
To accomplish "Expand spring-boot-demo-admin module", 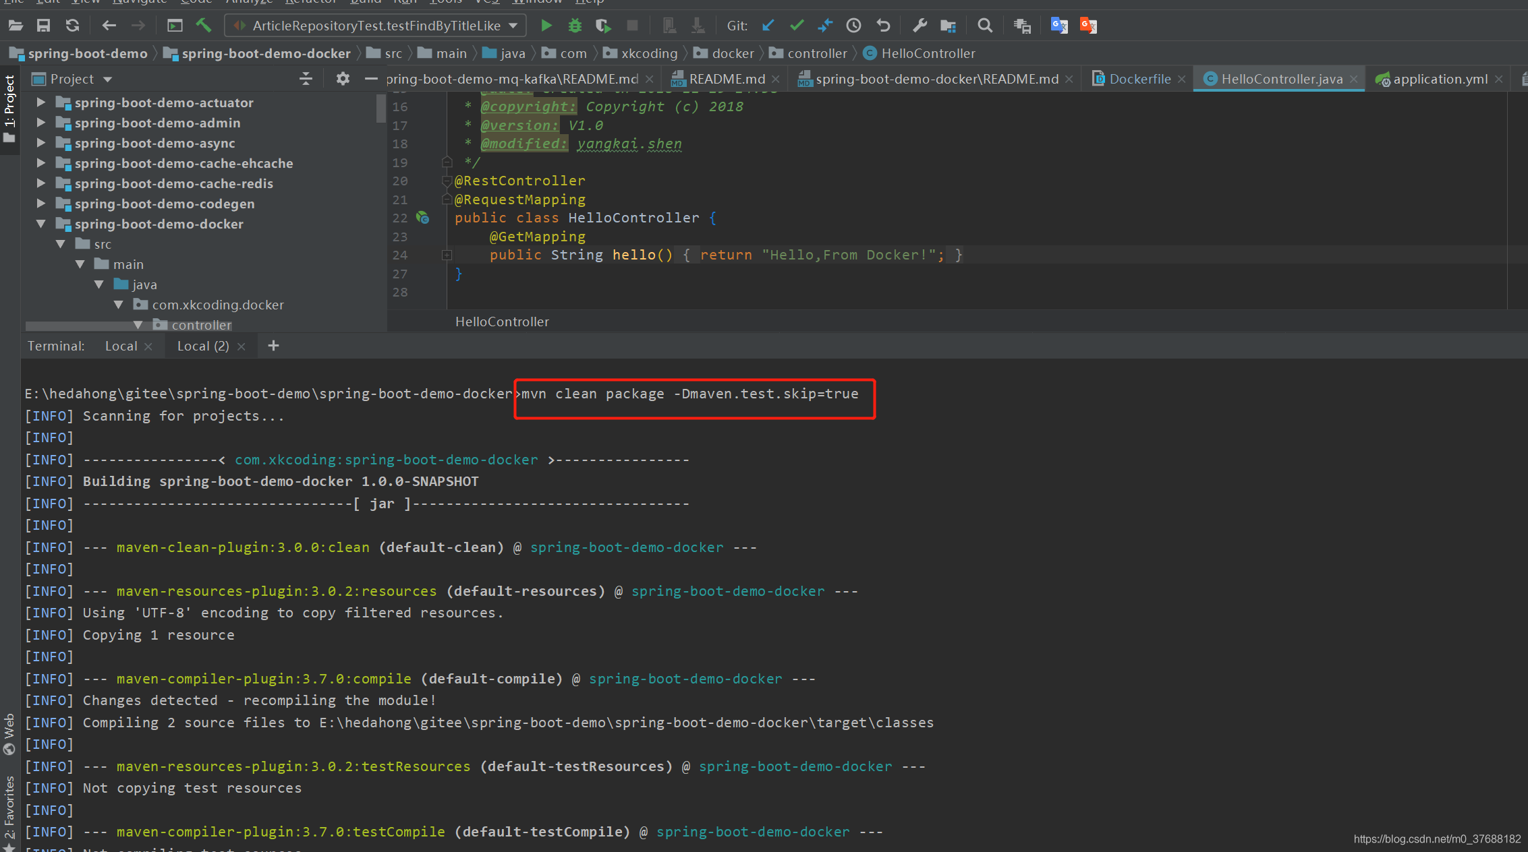I will (x=41, y=123).
